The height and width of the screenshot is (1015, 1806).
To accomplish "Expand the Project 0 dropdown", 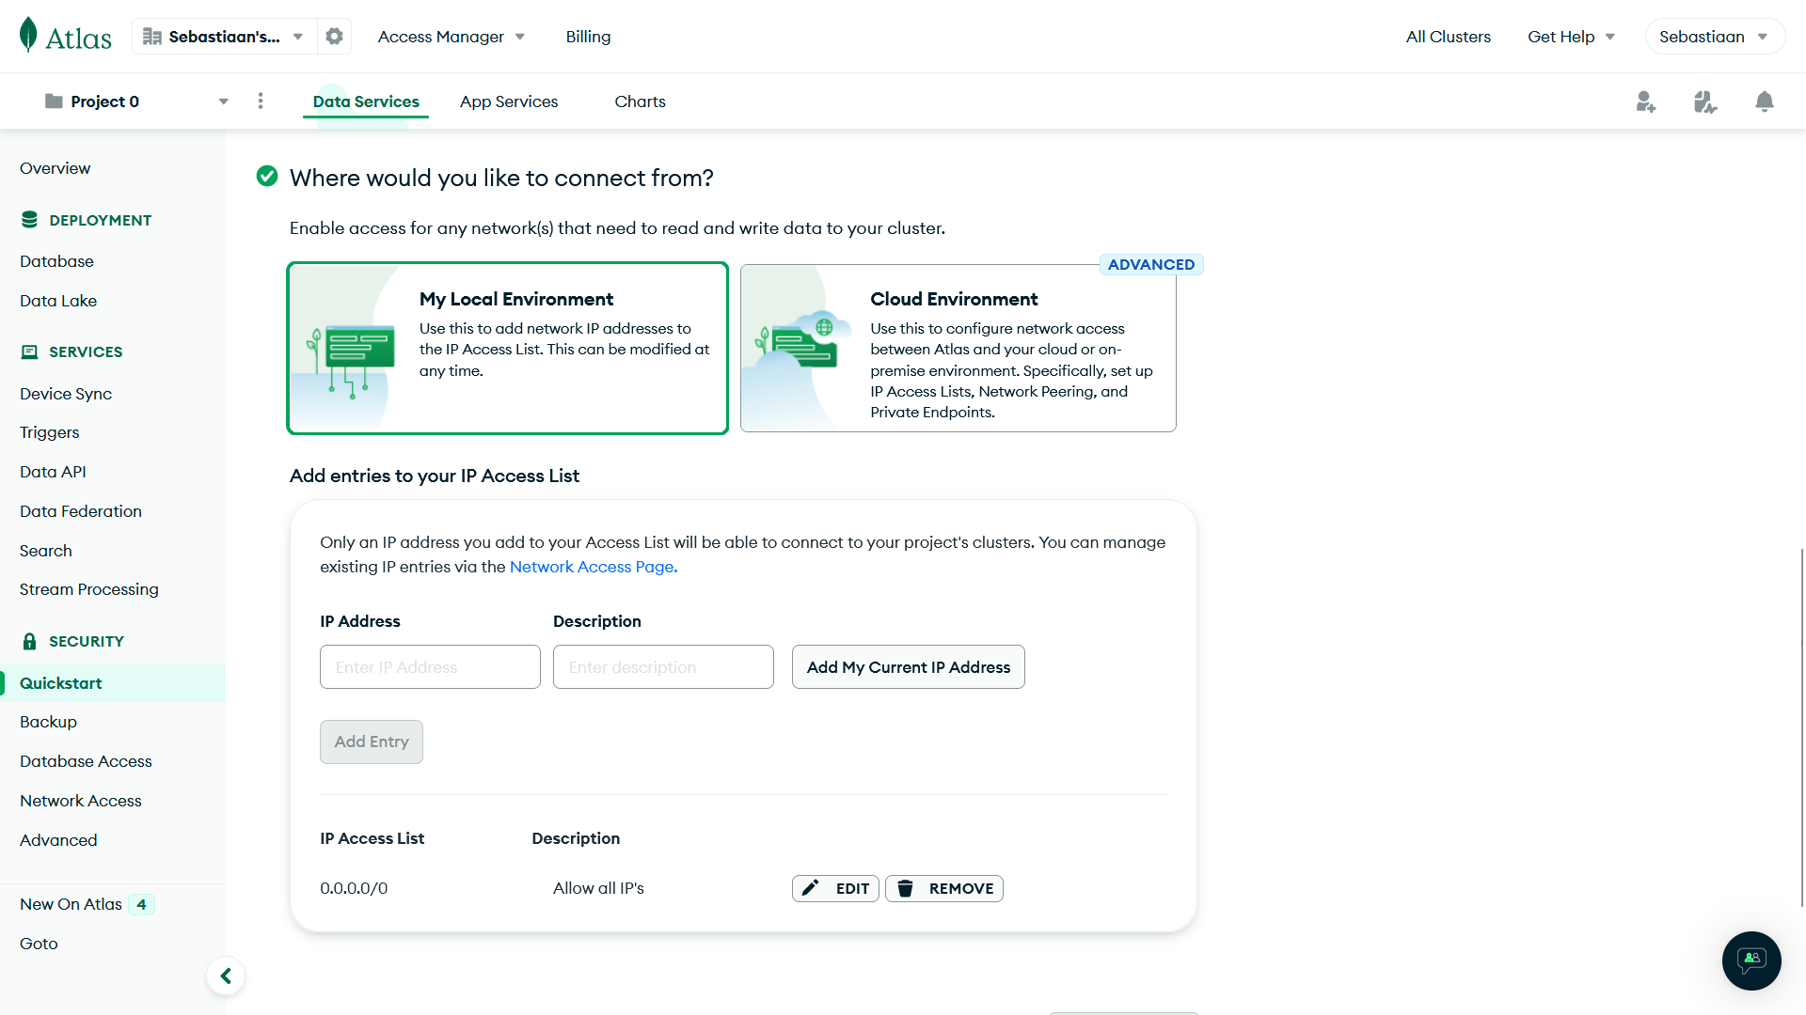I will (x=223, y=101).
